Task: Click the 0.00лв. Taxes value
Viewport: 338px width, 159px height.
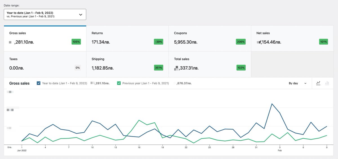Action: point(17,68)
